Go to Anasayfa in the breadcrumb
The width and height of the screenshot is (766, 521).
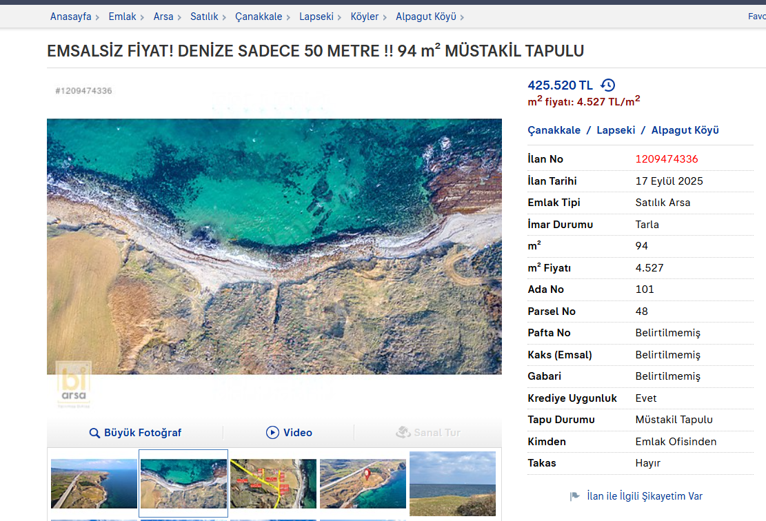pyautogui.click(x=71, y=17)
